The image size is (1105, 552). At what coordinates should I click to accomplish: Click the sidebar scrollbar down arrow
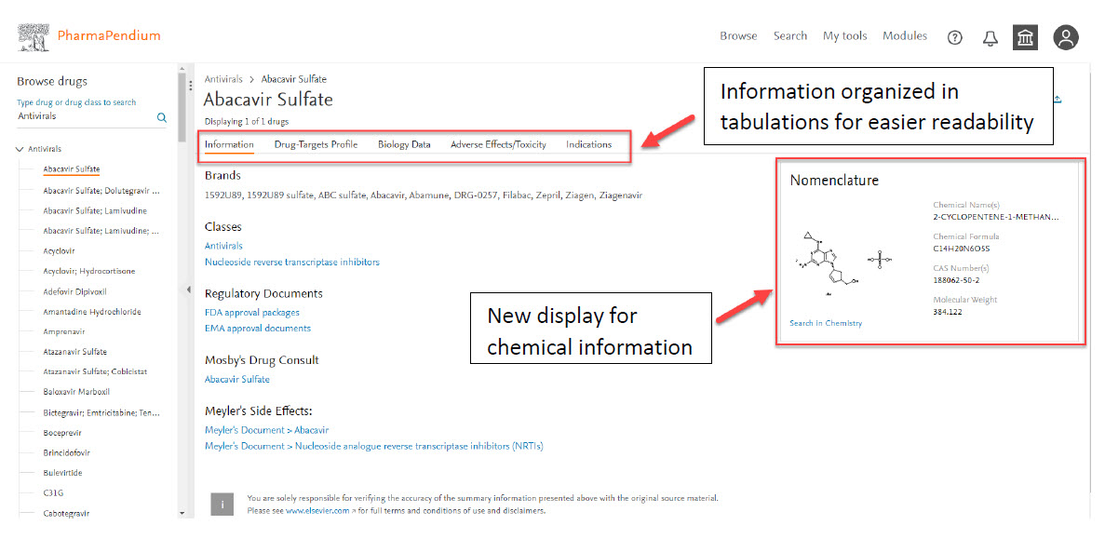182,513
